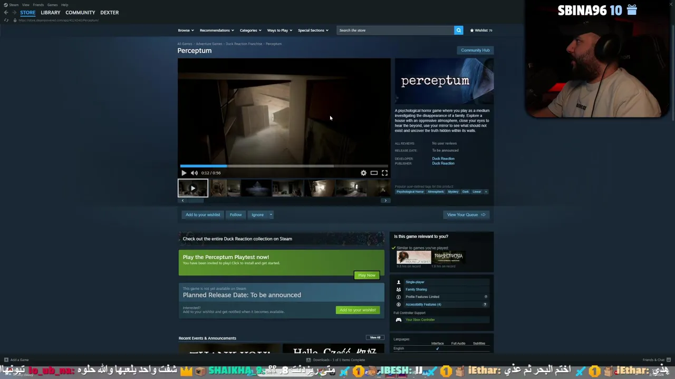Open help for Profile Features Limited

tap(486, 297)
